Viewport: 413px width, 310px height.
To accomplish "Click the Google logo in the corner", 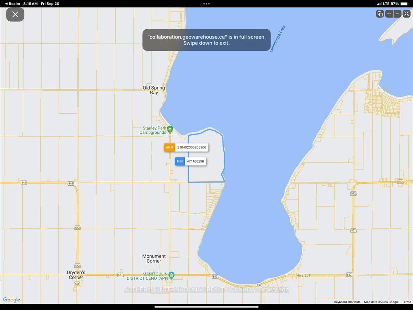I will [x=12, y=300].
